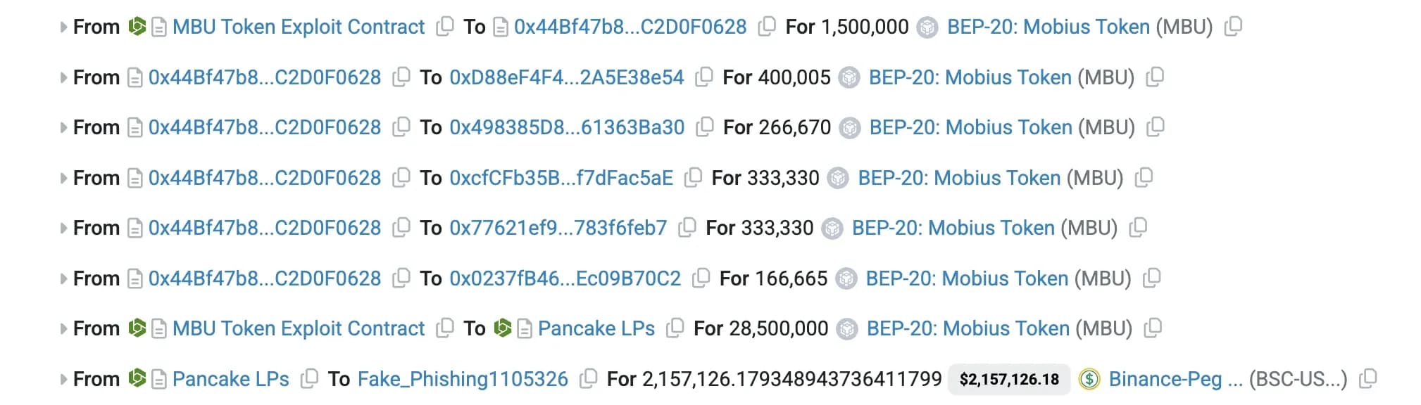Expand the 400,005 MBU transfer row
This screenshot has height=405, width=1421.
point(63,77)
